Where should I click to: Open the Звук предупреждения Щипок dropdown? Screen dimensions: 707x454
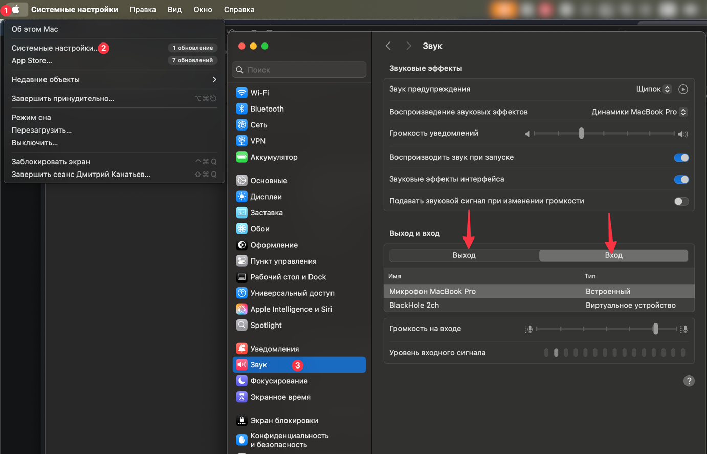click(x=653, y=89)
